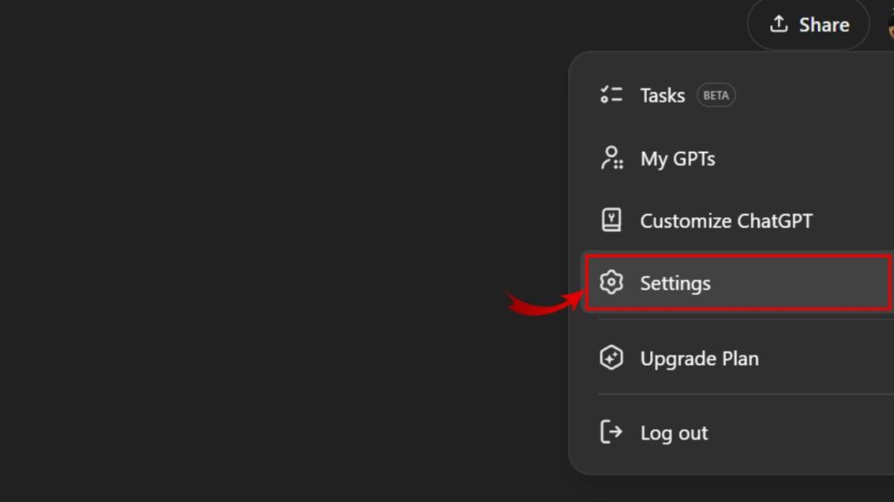Select Log out from the menu
The height and width of the screenshot is (502, 894).
point(737,432)
